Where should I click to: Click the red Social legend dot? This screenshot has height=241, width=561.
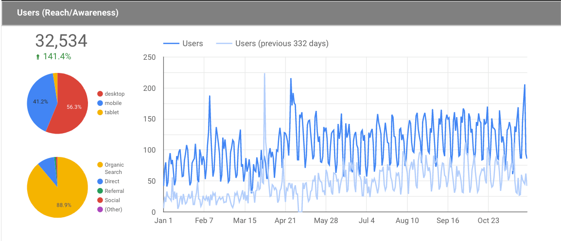[100, 200]
